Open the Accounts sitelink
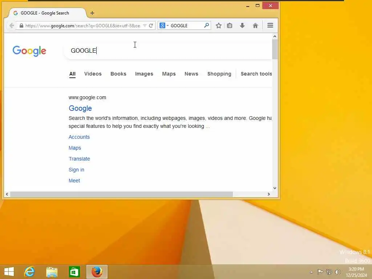372x279 pixels. point(79,137)
